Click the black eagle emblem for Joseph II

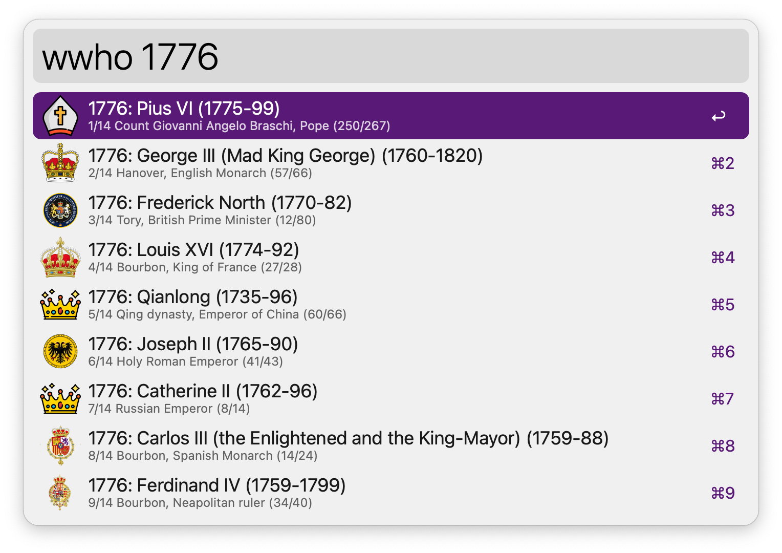(x=60, y=351)
